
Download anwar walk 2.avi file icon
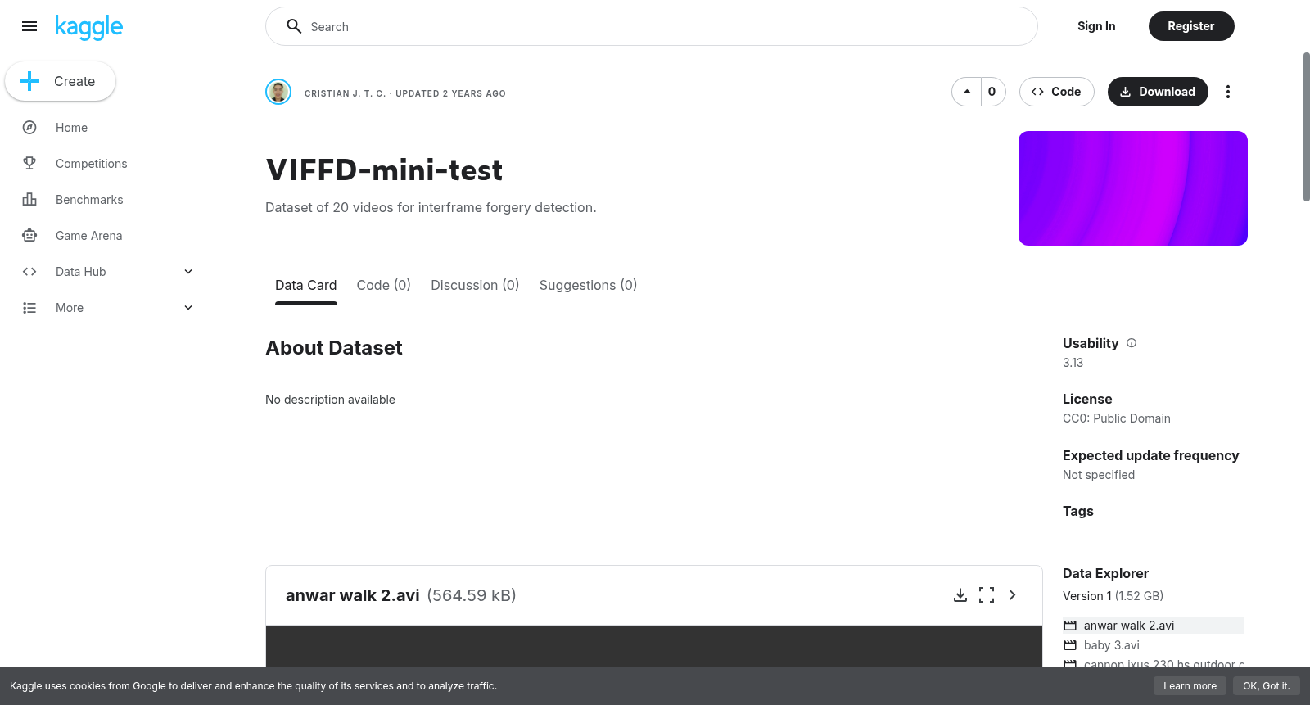pyautogui.click(x=960, y=595)
